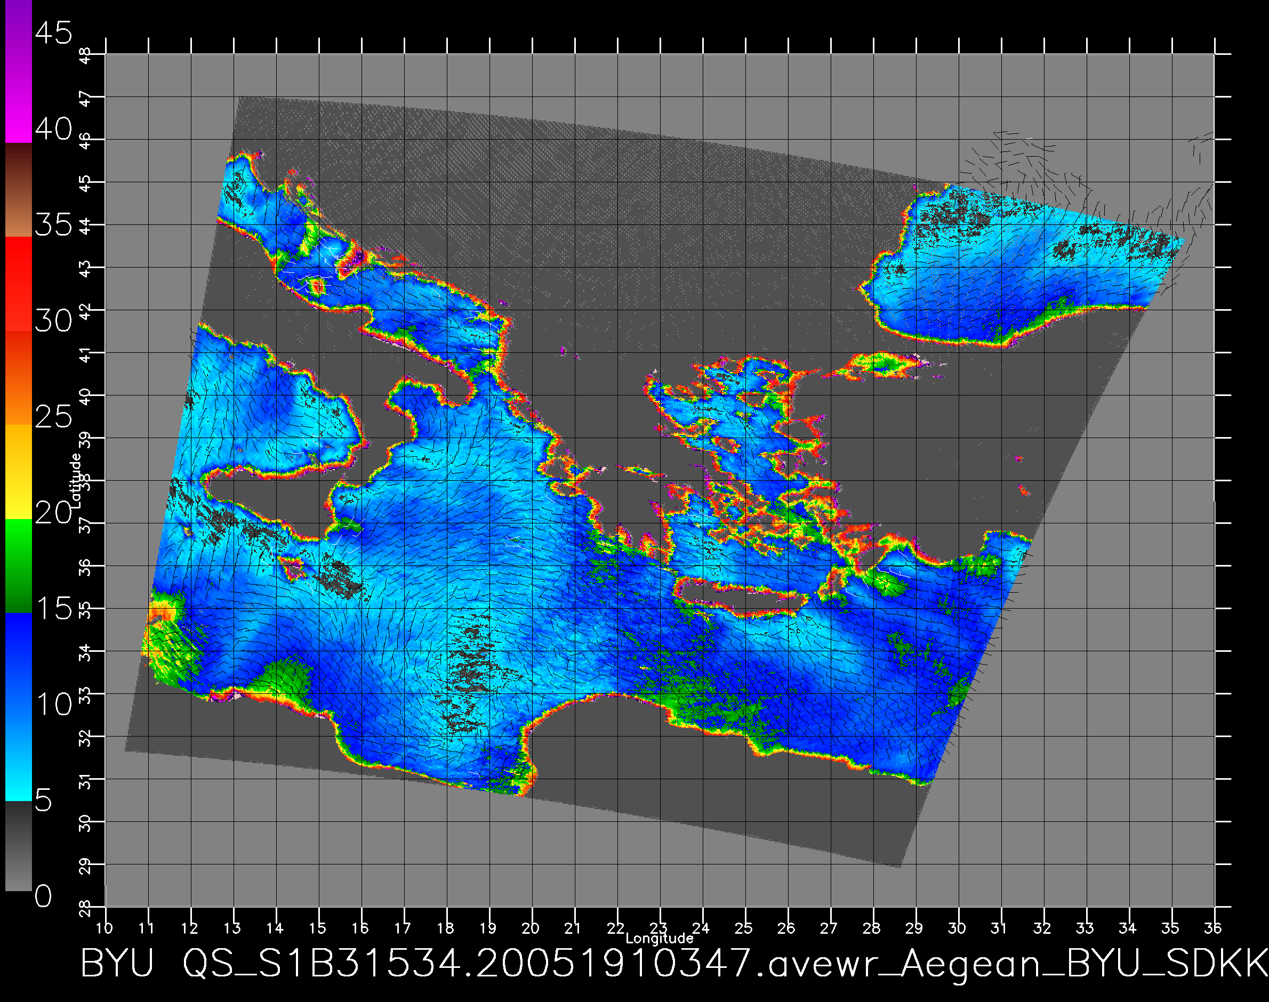Click the Latitude axis title
Viewport: 1269px width, 1002px height.
[x=75, y=481]
